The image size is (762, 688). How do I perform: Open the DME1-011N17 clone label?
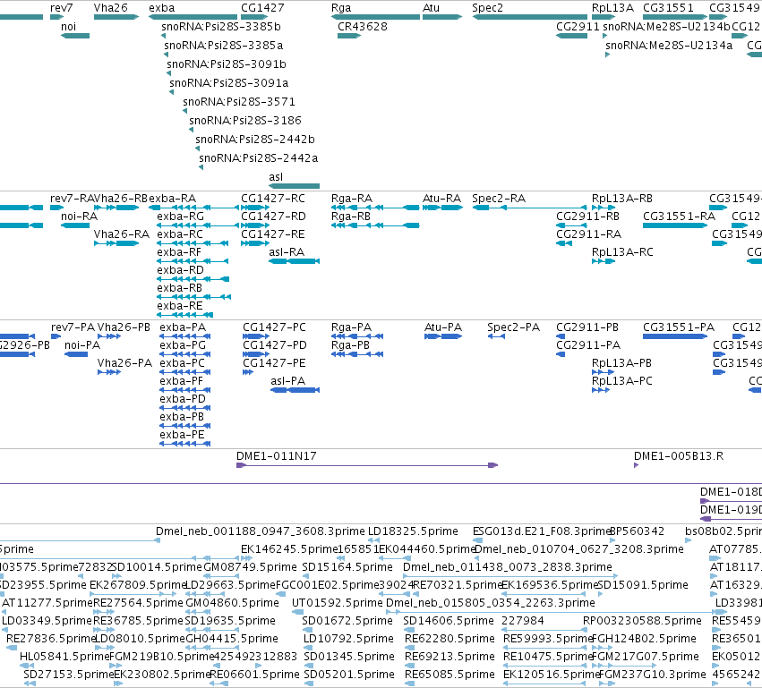coord(277,456)
